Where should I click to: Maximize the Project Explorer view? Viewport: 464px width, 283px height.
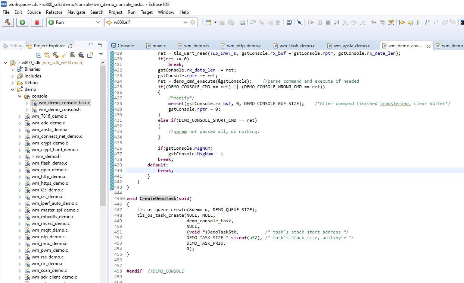pyautogui.click(x=100, y=45)
